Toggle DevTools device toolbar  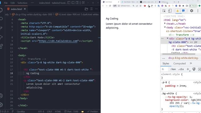tap(170, 11)
